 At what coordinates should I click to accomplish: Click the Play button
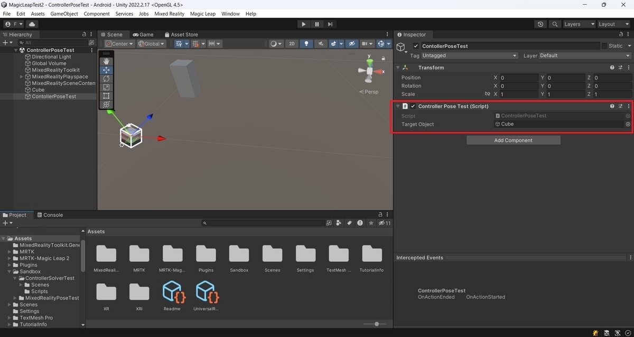pos(303,24)
